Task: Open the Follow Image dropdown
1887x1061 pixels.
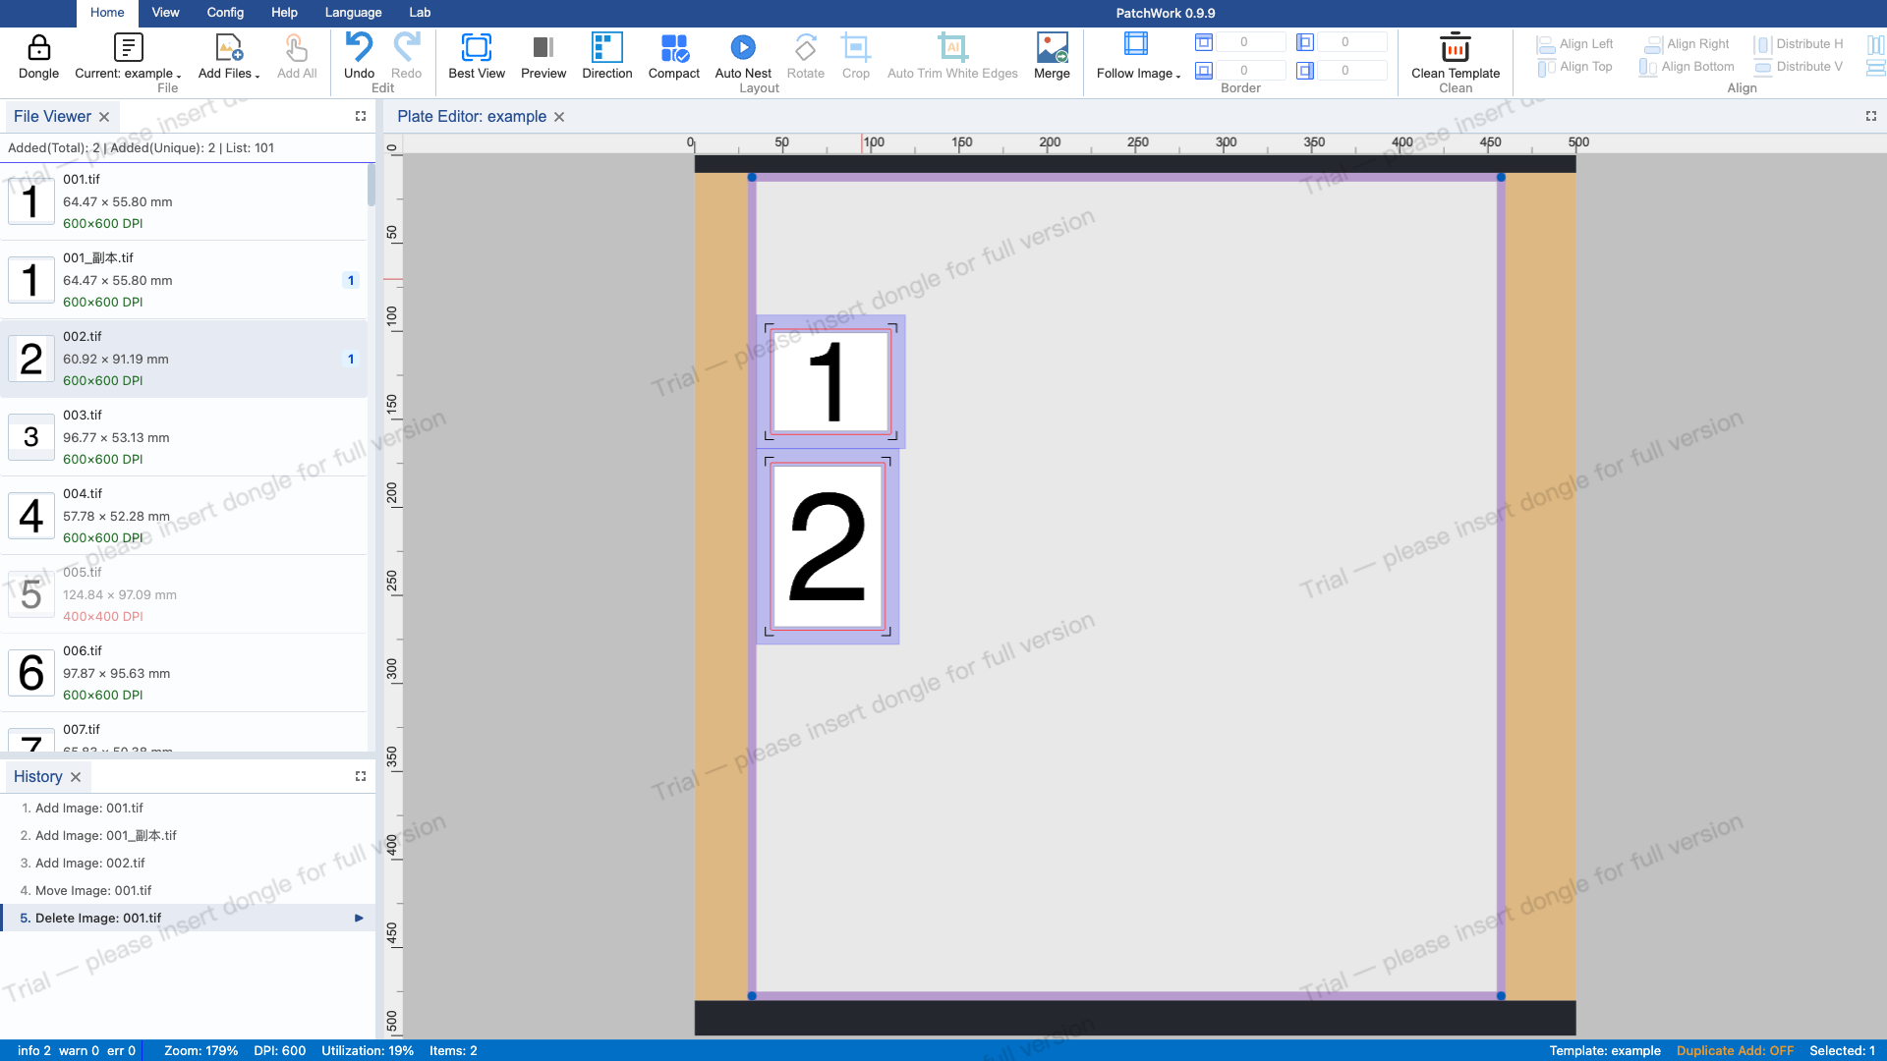Action: [1138, 57]
